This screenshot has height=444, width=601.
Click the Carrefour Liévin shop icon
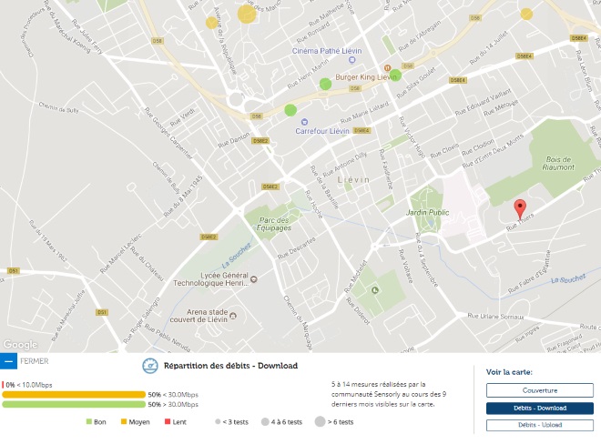pyautogui.click(x=304, y=121)
